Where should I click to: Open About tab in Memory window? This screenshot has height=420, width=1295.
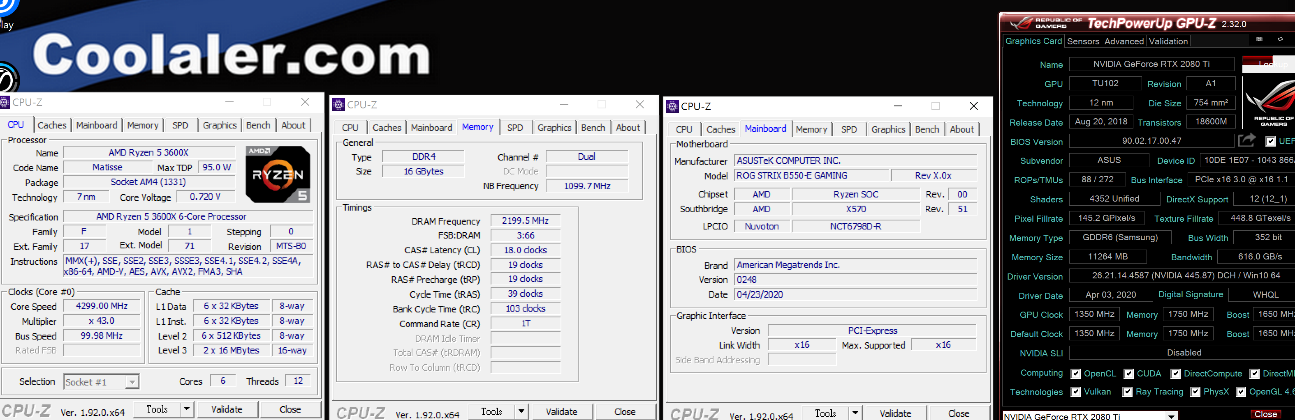628,127
